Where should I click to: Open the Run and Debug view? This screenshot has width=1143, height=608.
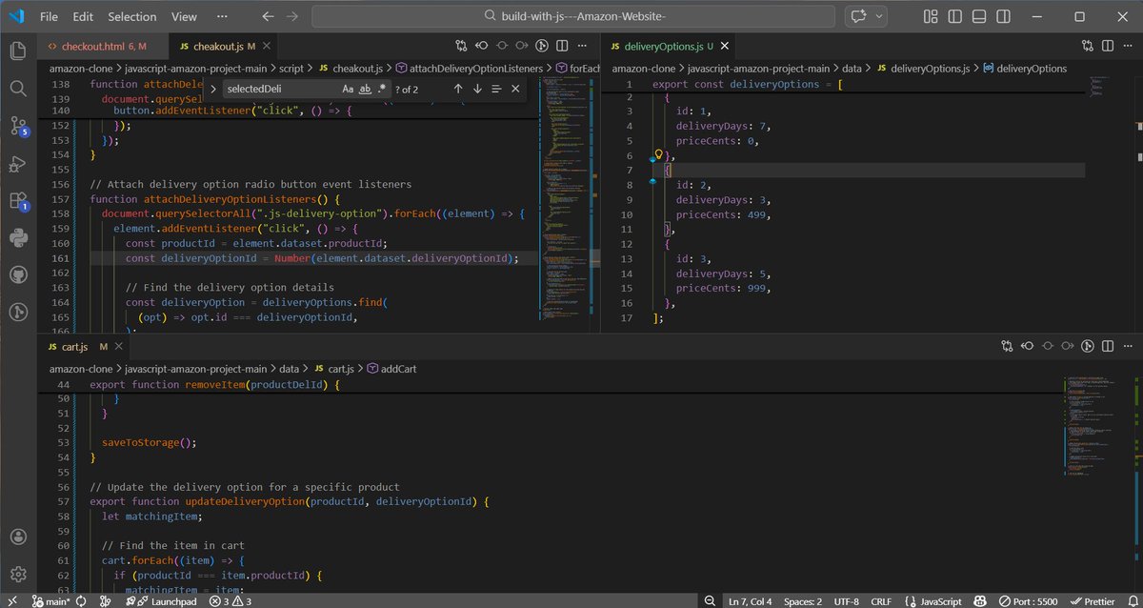click(18, 164)
